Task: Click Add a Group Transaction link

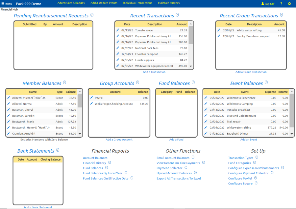Action: tap(251, 72)
